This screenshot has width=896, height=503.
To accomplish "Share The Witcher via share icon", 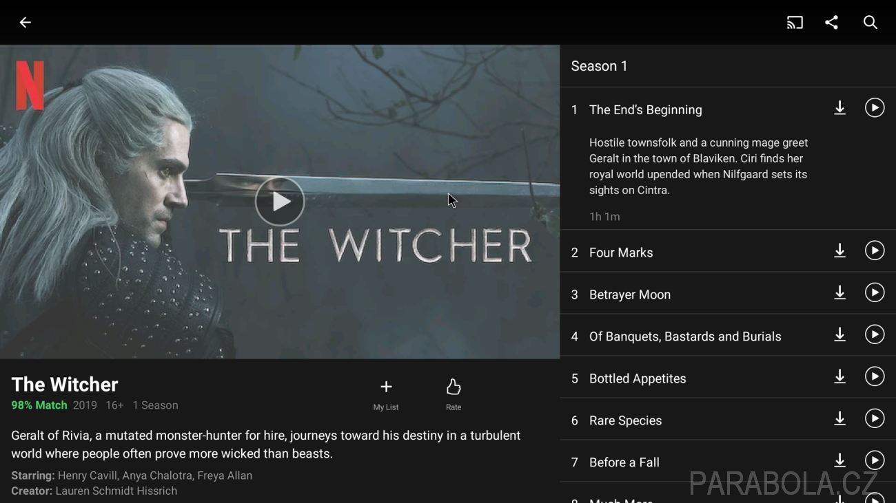I will pyautogui.click(x=832, y=23).
